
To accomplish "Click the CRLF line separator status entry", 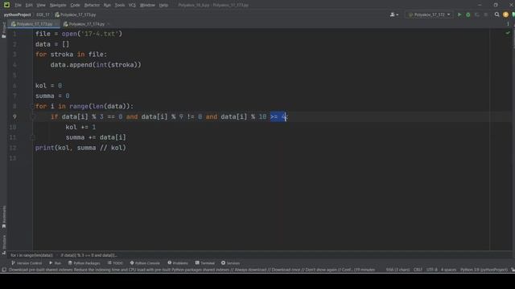I will pyautogui.click(x=418, y=270).
